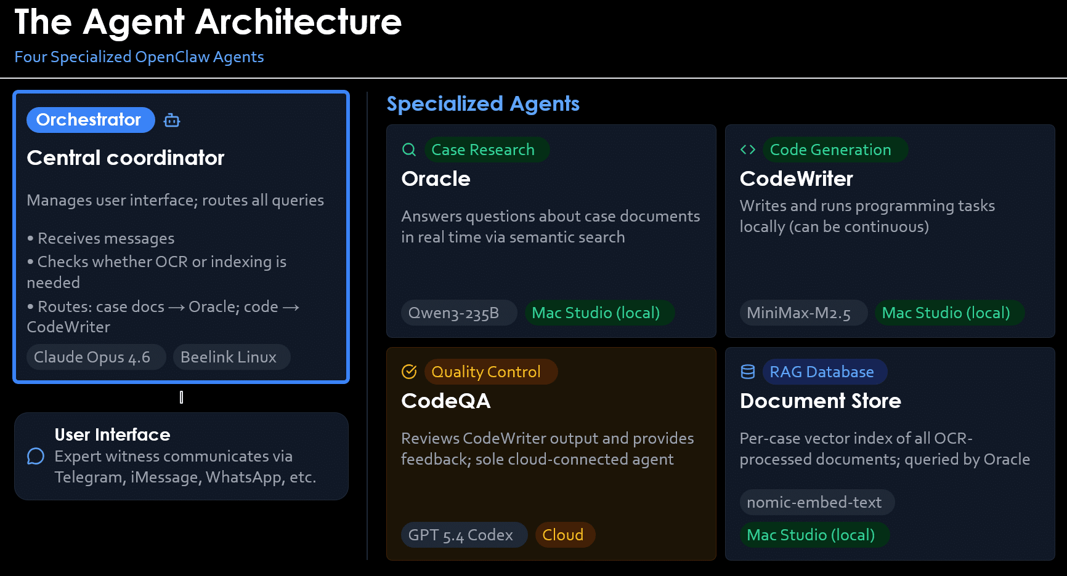This screenshot has height=576, width=1067.
Task: Select the Orchestrator badge
Action: tap(91, 119)
